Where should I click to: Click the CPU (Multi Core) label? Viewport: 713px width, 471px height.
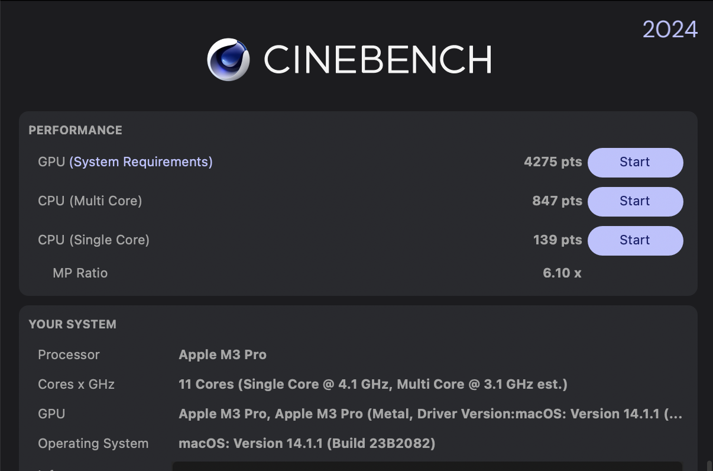click(90, 201)
